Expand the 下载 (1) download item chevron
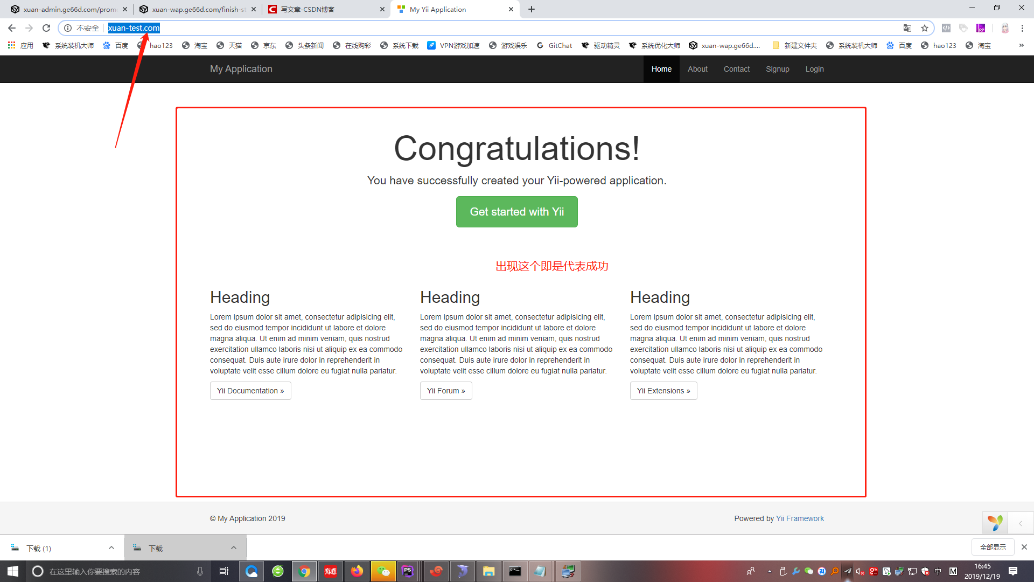The image size is (1034, 582). pos(111,548)
